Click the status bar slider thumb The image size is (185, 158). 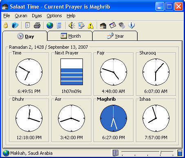point(160,153)
